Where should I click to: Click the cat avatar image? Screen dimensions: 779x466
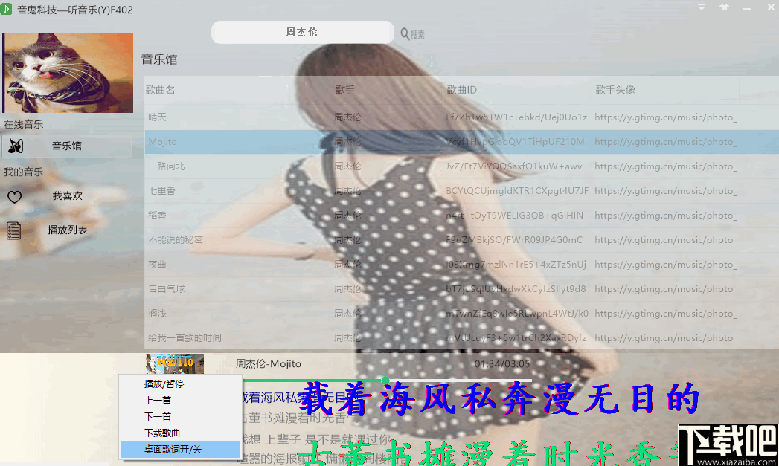pyautogui.click(x=67, y=72)
